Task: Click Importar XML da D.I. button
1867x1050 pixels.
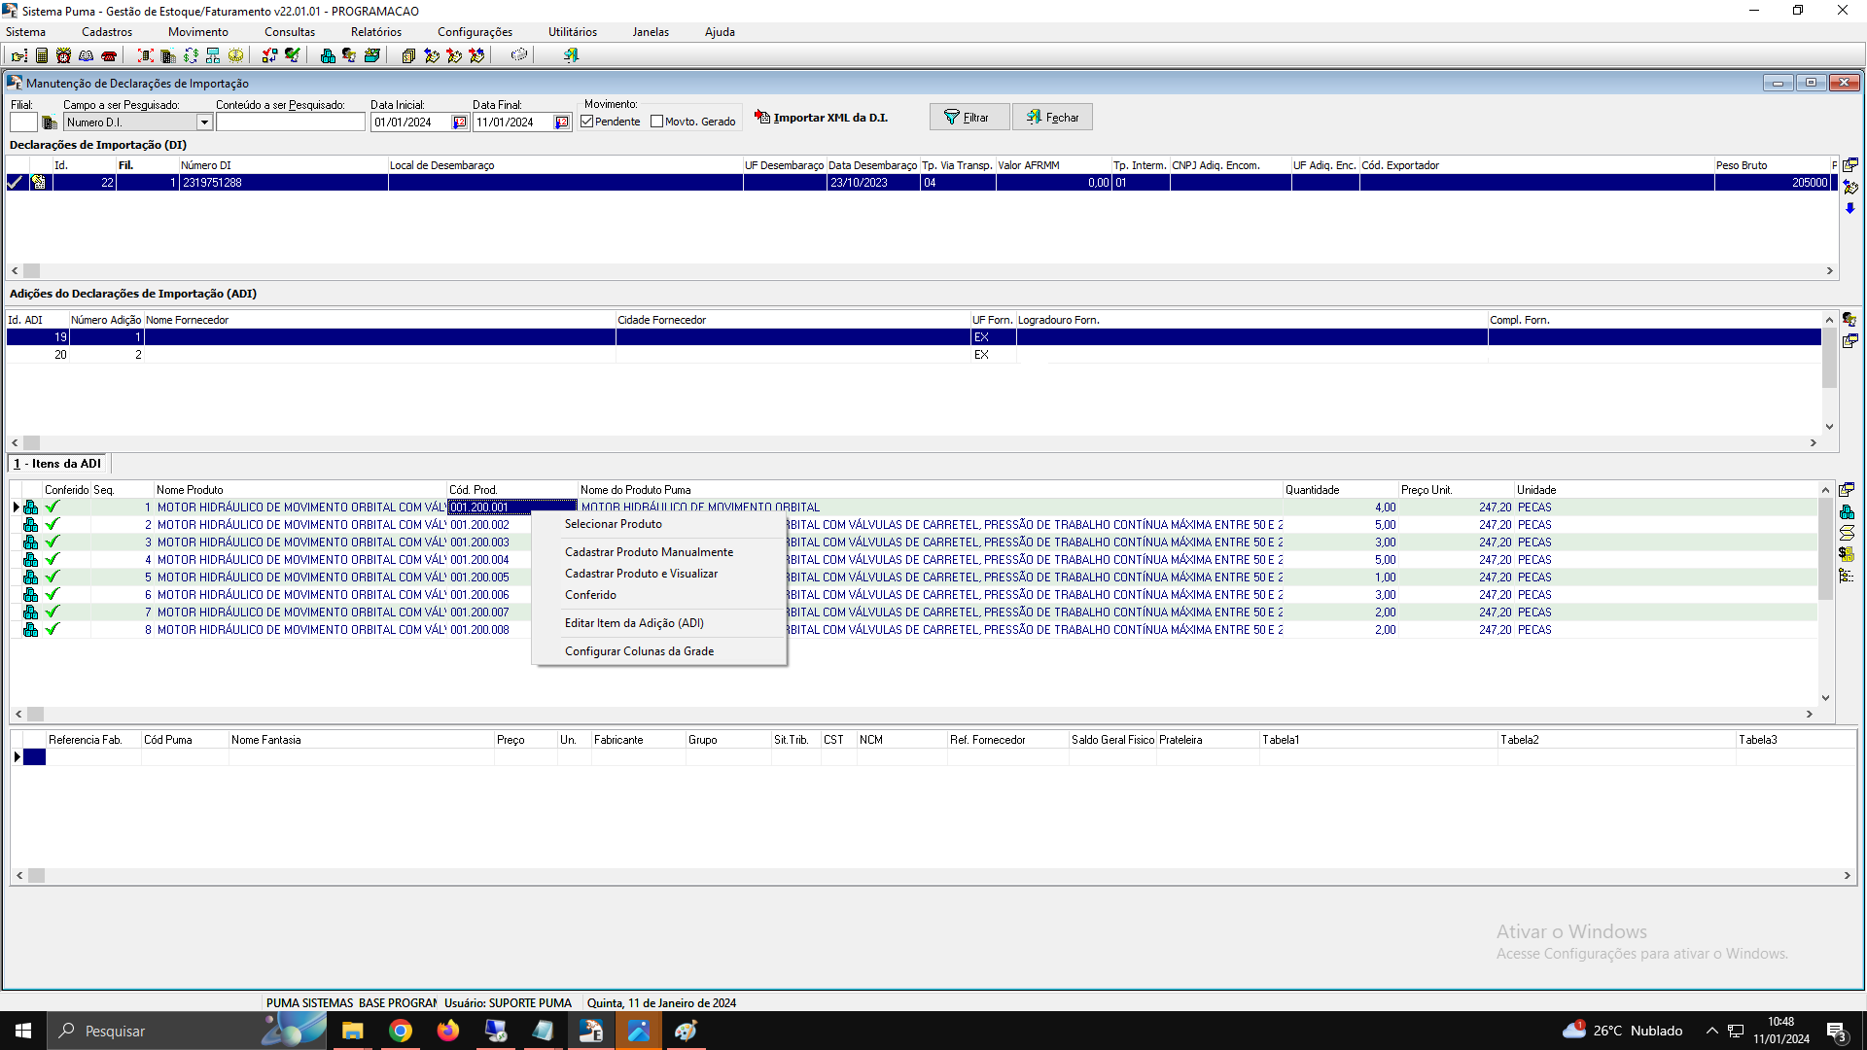Action: point(822,118)
